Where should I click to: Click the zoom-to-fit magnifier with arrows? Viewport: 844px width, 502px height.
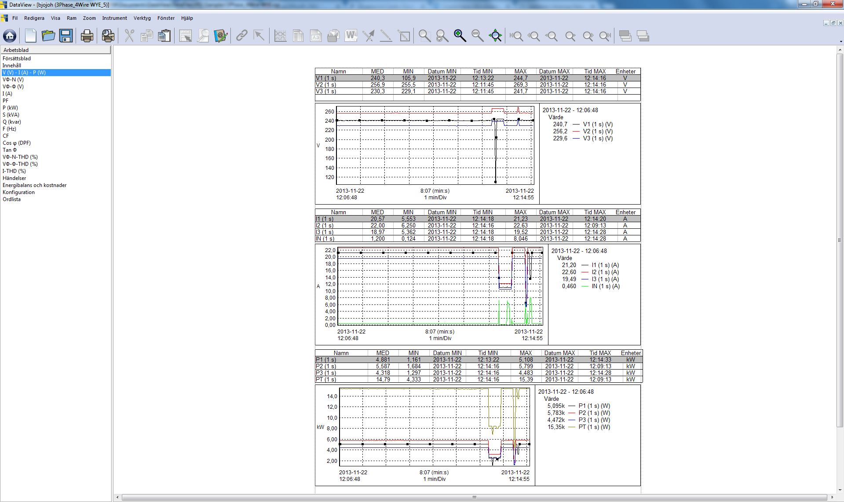(495, 36)
